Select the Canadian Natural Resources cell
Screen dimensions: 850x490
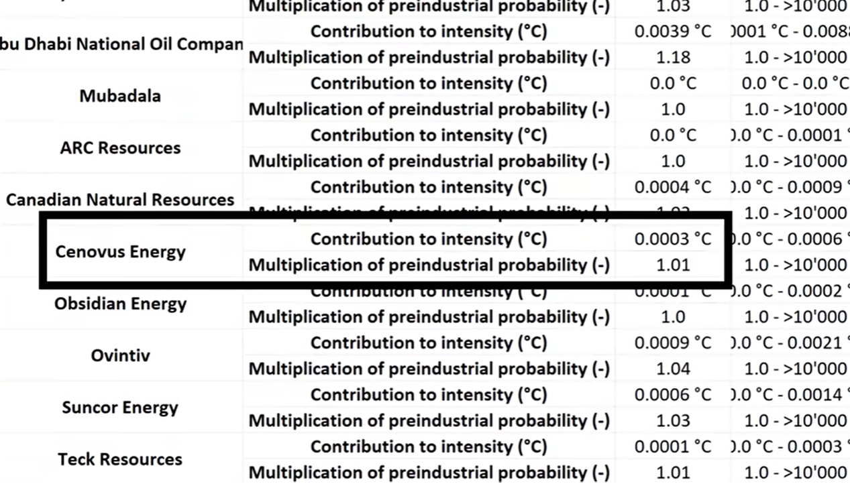point(120,200)
